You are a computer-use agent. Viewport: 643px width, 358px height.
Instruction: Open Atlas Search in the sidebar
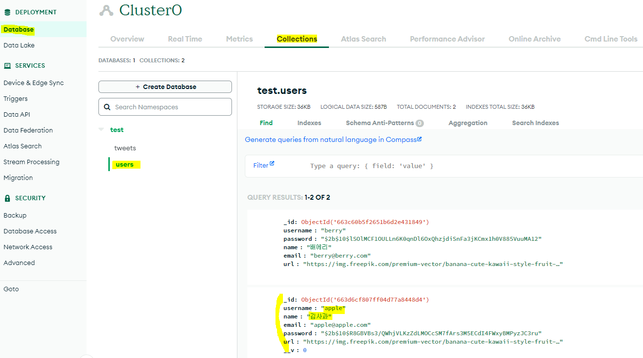coord(22,146)
